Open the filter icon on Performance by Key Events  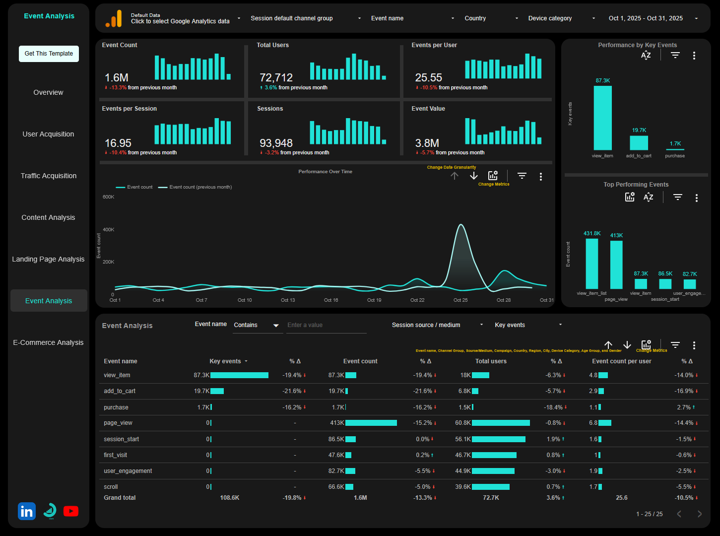pos(675,55)
